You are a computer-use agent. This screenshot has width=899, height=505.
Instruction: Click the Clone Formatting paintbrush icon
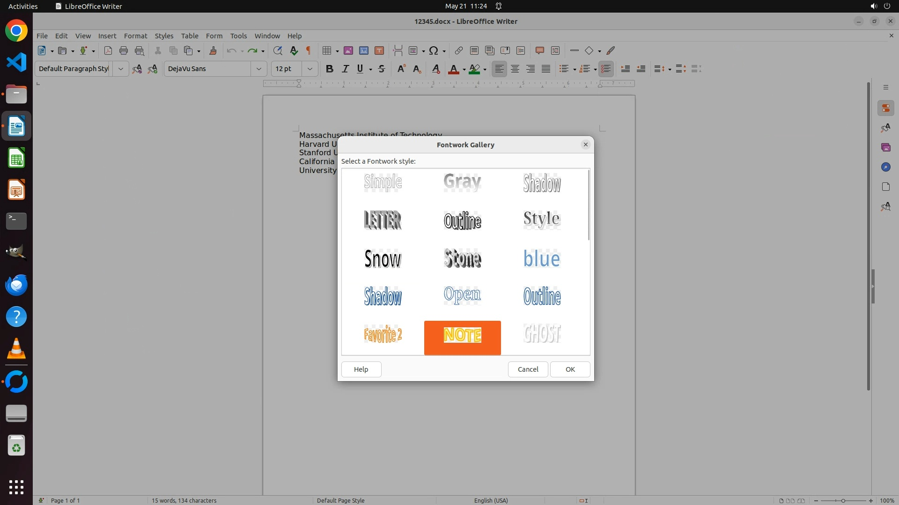click(213, 50)
